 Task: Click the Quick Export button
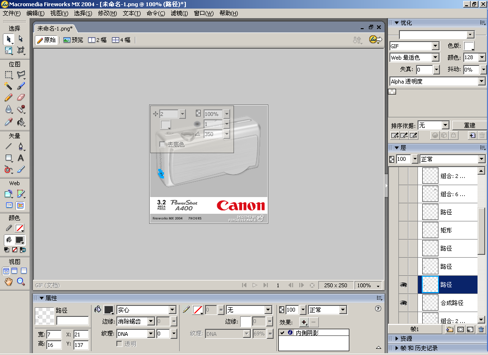click(375, 40)
